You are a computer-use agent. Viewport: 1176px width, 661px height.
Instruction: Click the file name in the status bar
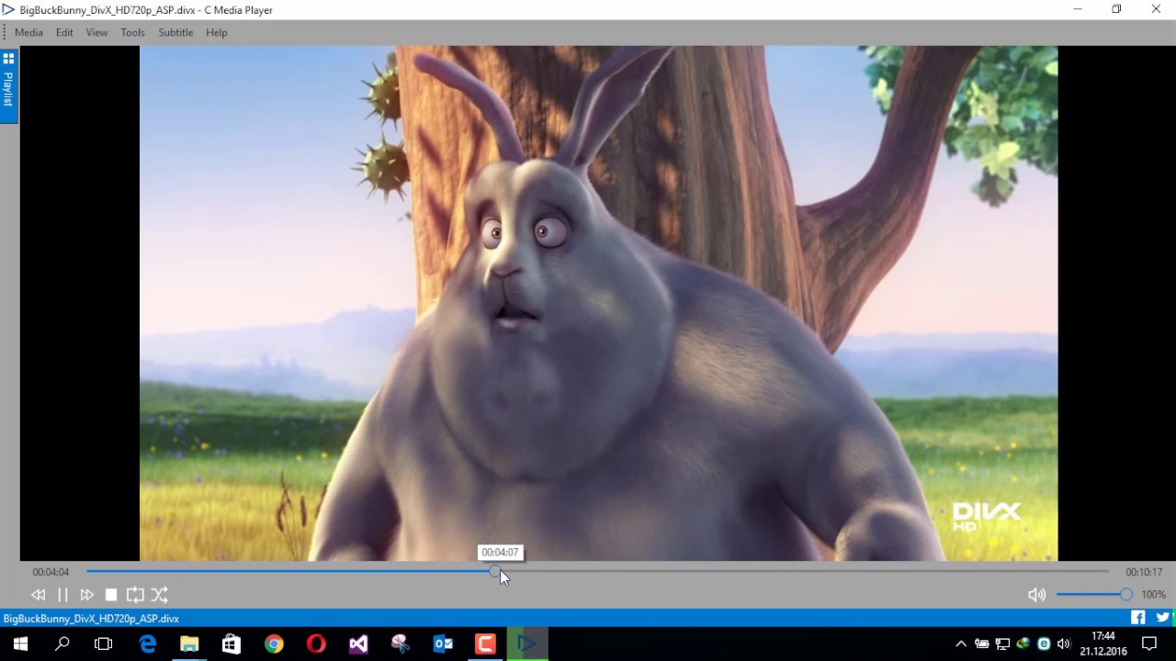91,619
